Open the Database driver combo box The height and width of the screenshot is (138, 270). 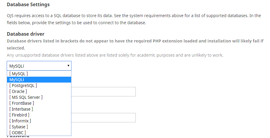(x=39, y=66)
